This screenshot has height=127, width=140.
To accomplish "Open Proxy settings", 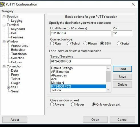I will coord(15,75).
